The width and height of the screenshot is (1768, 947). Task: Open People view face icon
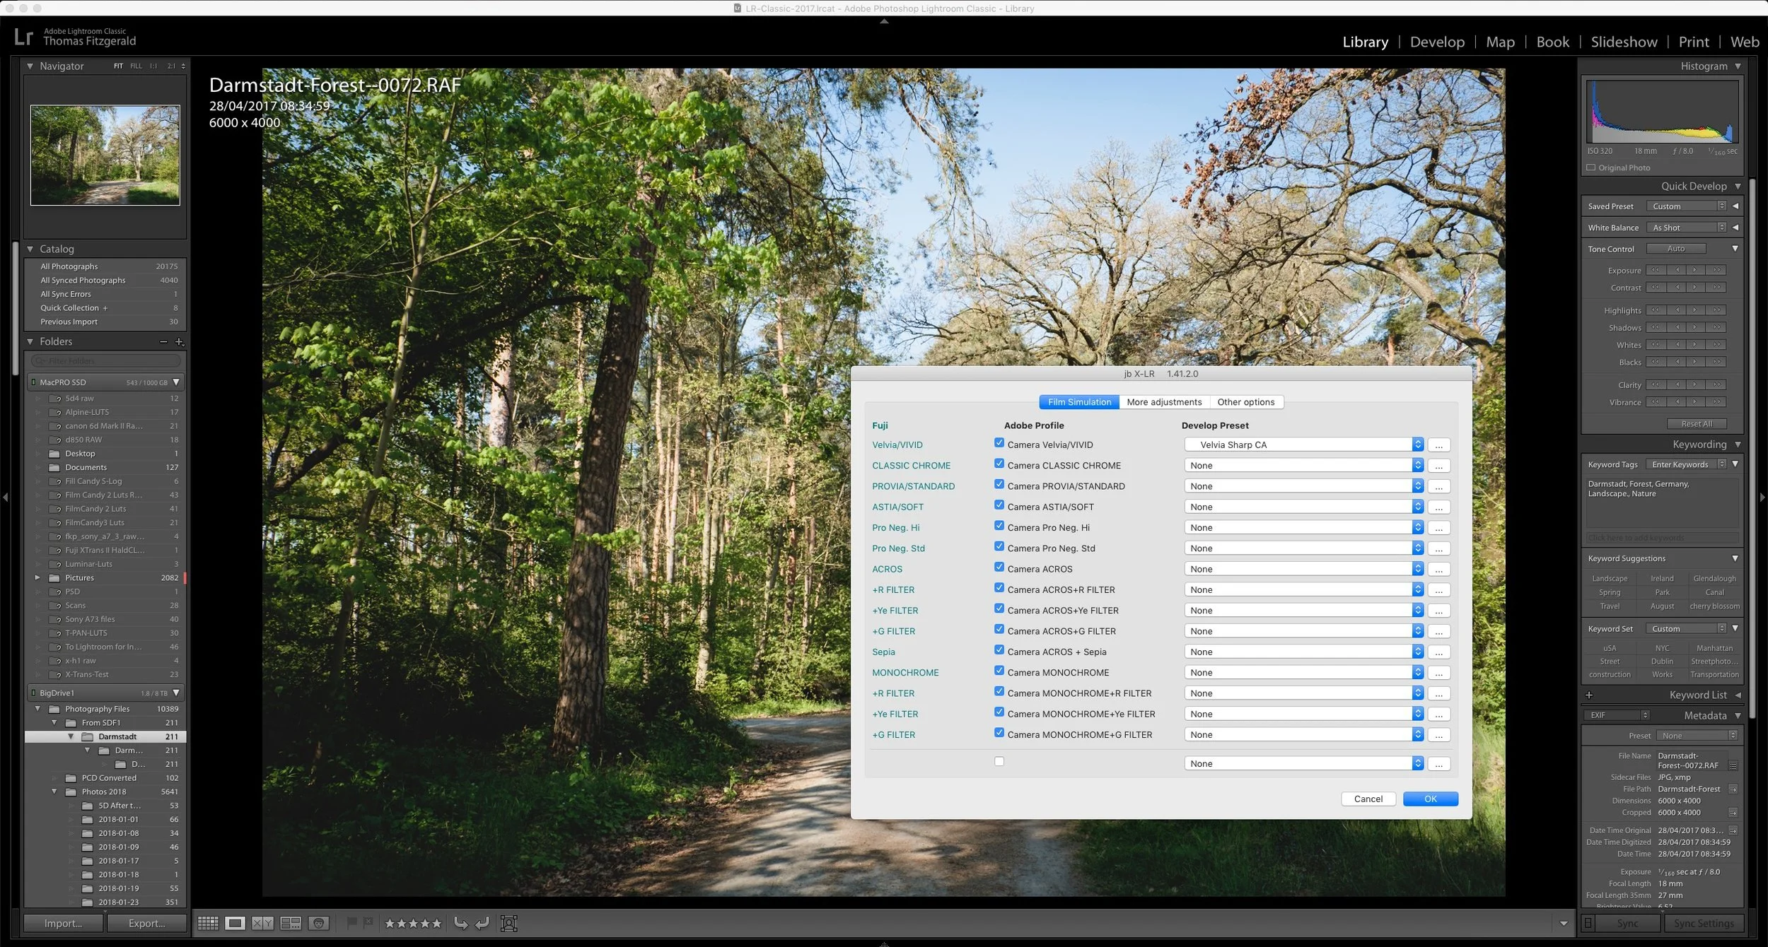point(319,923)
